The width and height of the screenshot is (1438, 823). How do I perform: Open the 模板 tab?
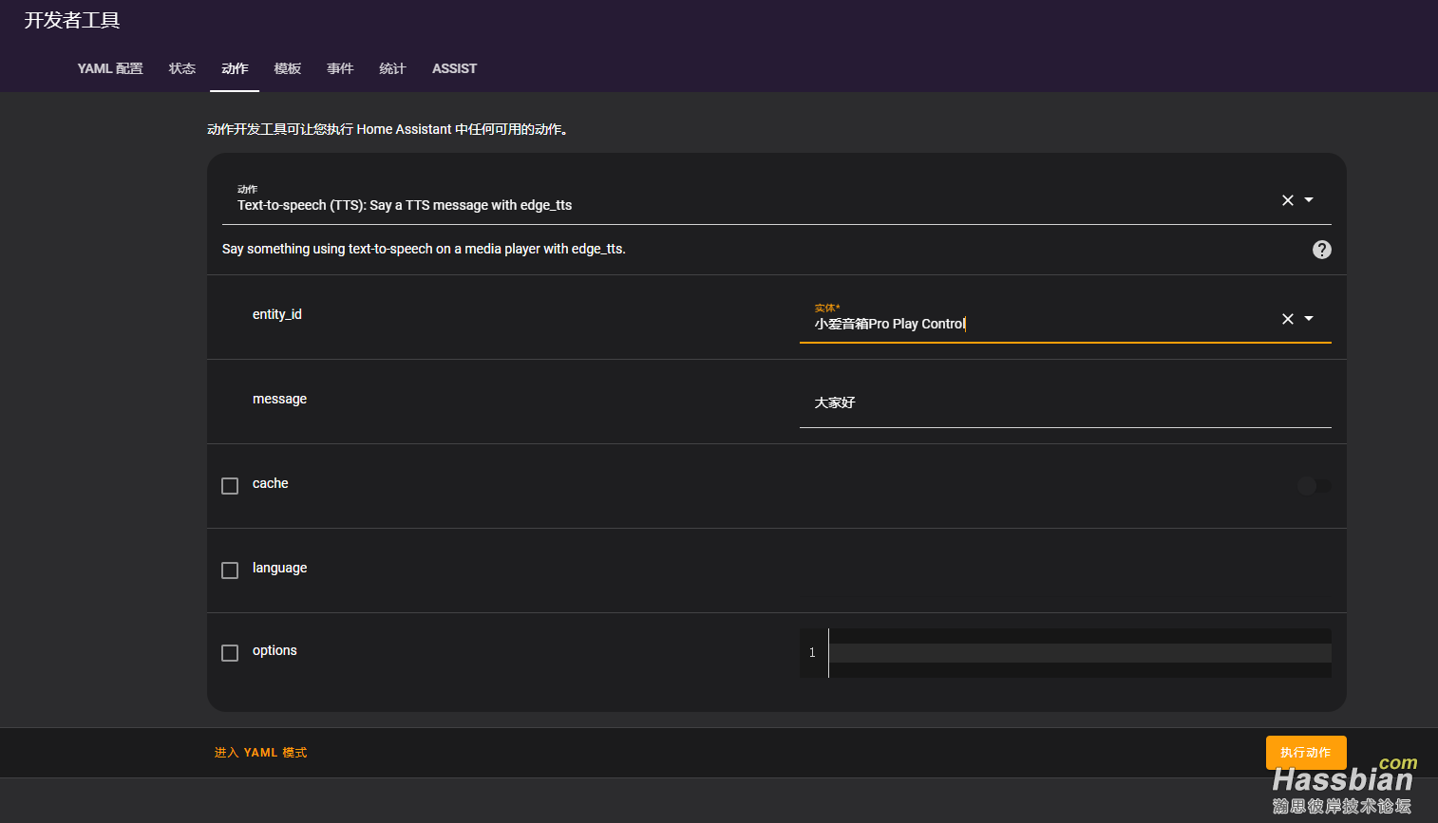[288, 68]
